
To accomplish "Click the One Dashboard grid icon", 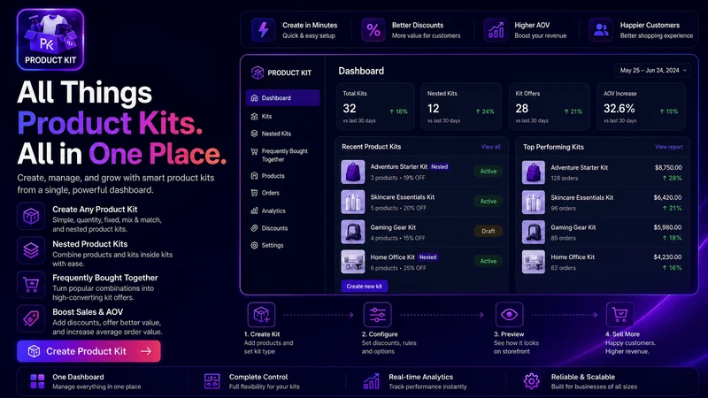I will point(37,381).
